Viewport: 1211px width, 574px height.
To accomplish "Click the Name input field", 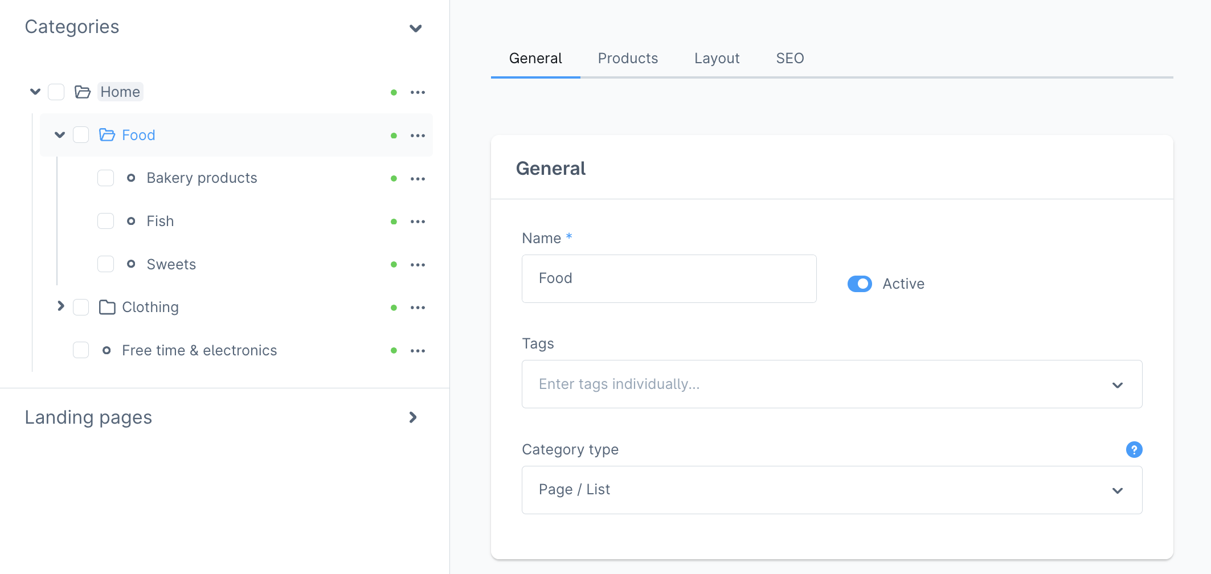I will pos(669,278).
